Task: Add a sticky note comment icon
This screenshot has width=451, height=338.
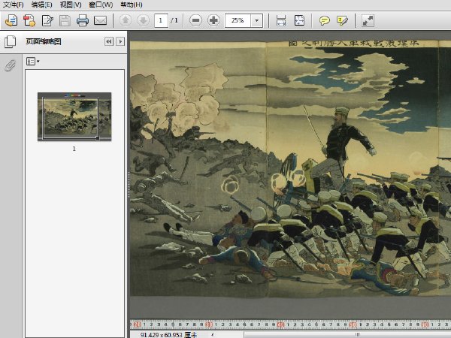Action: coord(325,20)
